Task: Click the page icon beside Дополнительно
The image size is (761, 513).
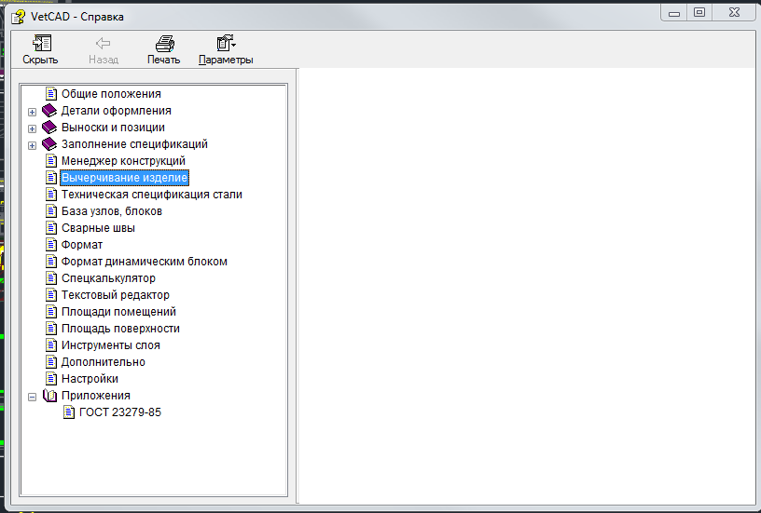Action: (51, 362)
